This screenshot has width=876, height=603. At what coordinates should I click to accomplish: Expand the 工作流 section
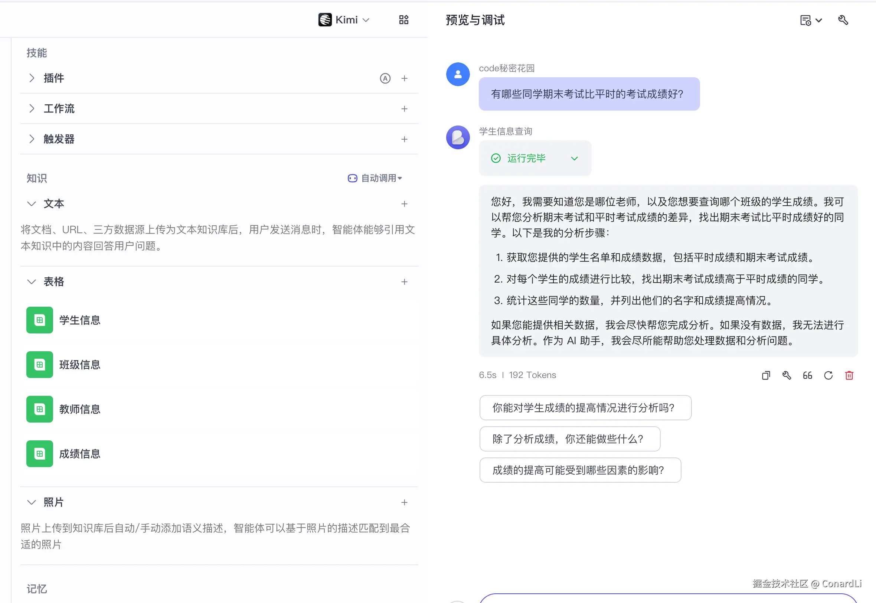(32, 108)
